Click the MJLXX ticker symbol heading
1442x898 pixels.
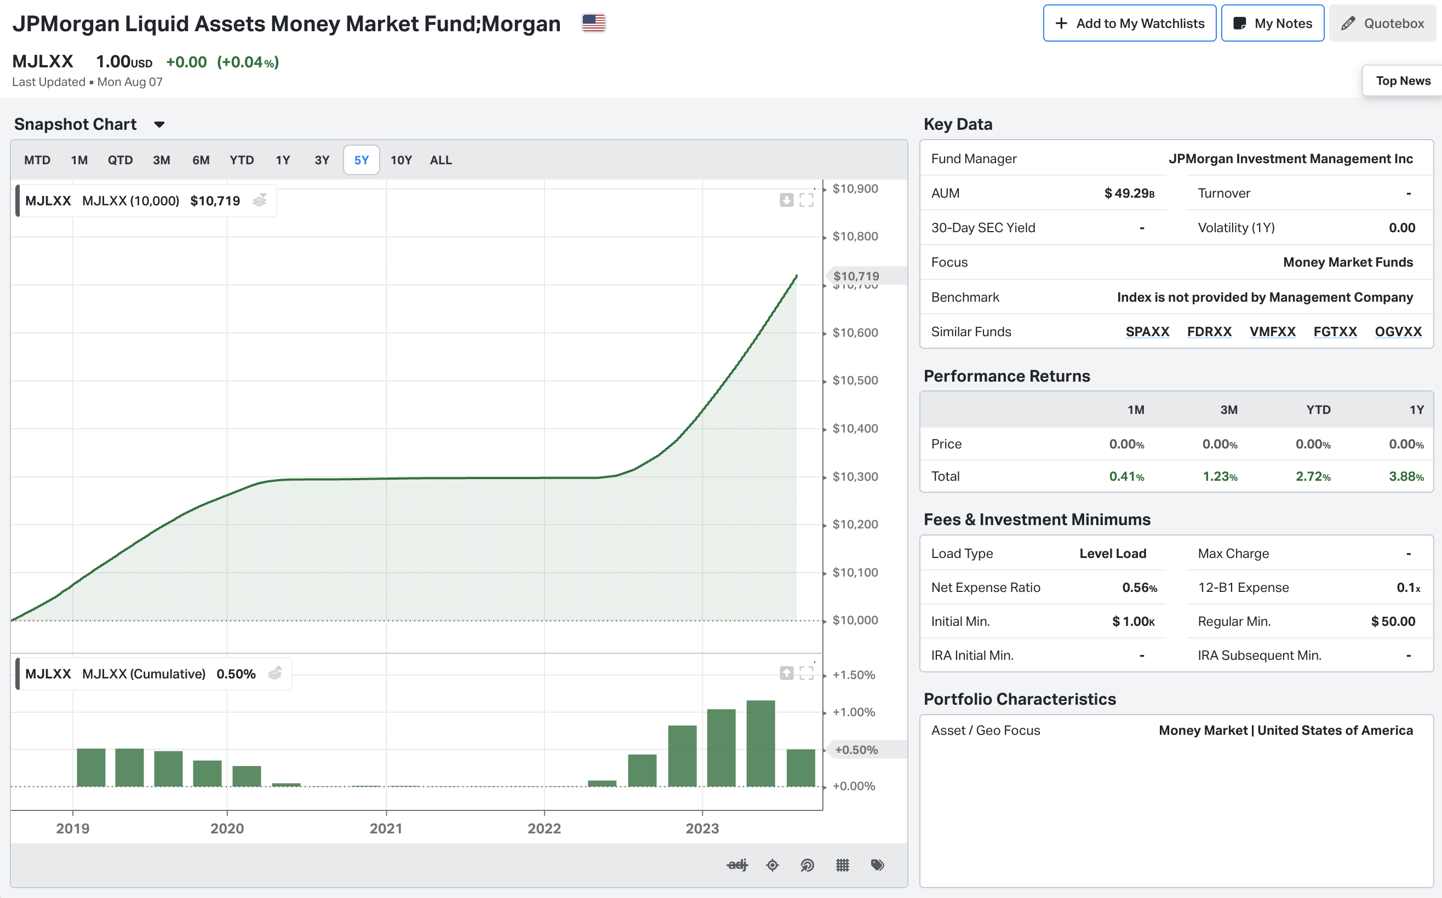[43, 61]
